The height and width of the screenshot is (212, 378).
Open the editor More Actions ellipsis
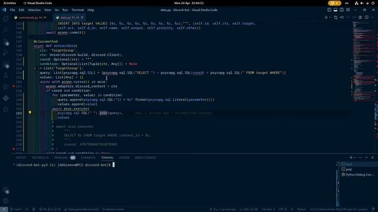coord(373,17)
